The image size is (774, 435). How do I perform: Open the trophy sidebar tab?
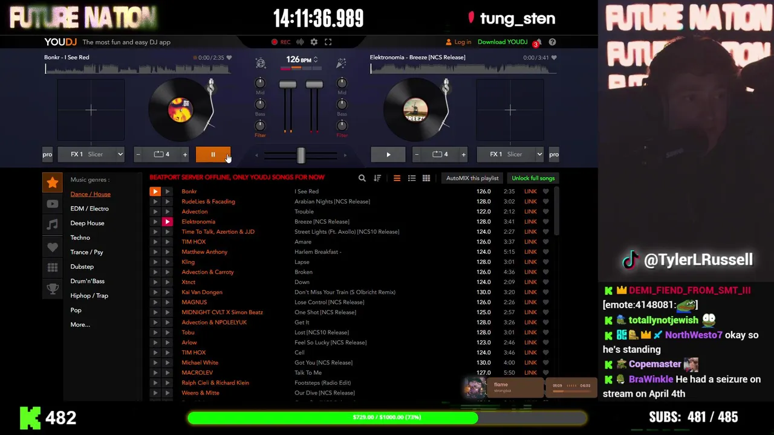tap(53, 289)
